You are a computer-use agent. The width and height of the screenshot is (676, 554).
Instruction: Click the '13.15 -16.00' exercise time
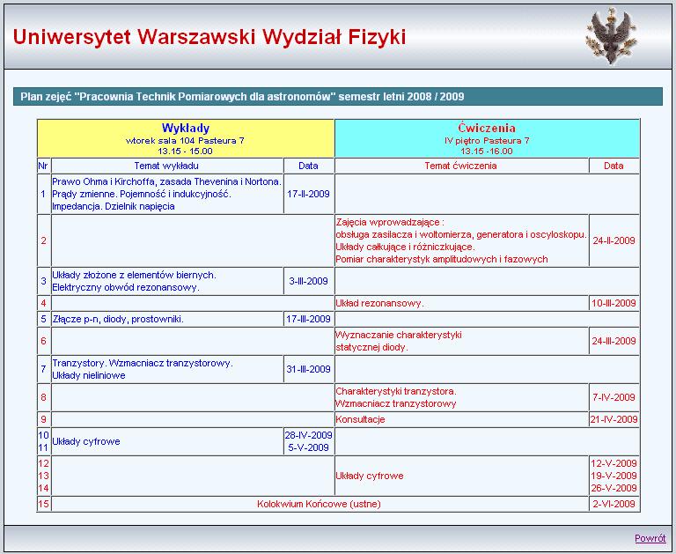coord(487,151)
